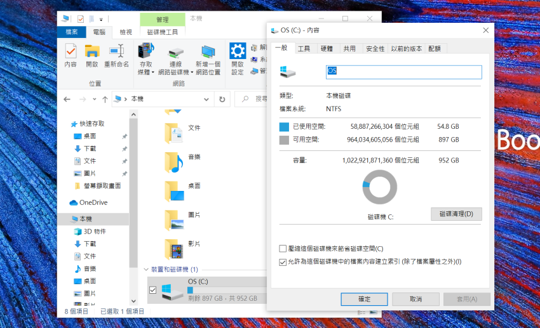The image size is (540, 328).
Task: Click the 重新命名 rename ribbon icon
Action: [x=116, y=55]
